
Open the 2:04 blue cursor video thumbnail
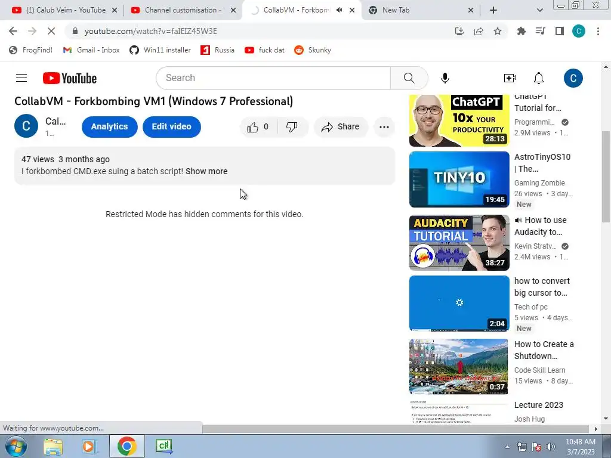[459, 304]
